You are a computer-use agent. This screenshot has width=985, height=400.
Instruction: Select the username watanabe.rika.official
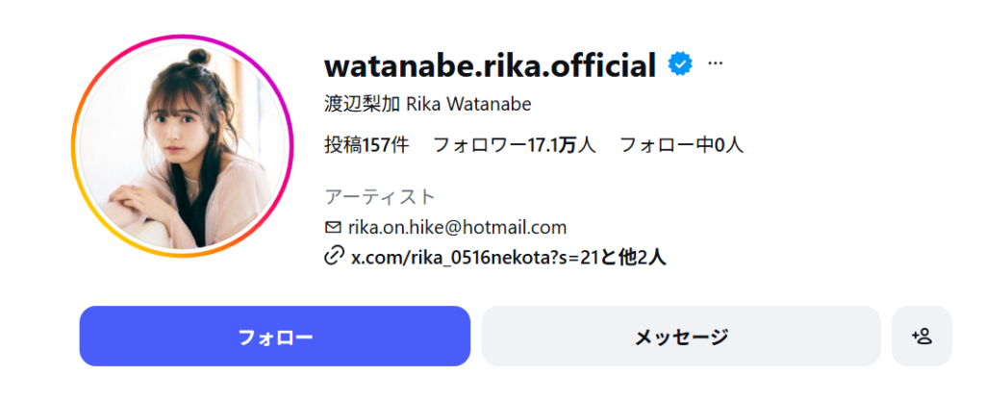[x=490, y=65]
